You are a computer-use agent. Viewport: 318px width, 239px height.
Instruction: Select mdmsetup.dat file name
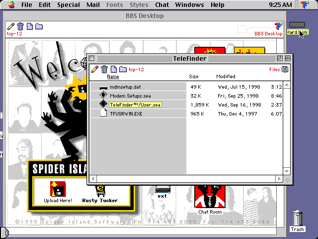125,87
